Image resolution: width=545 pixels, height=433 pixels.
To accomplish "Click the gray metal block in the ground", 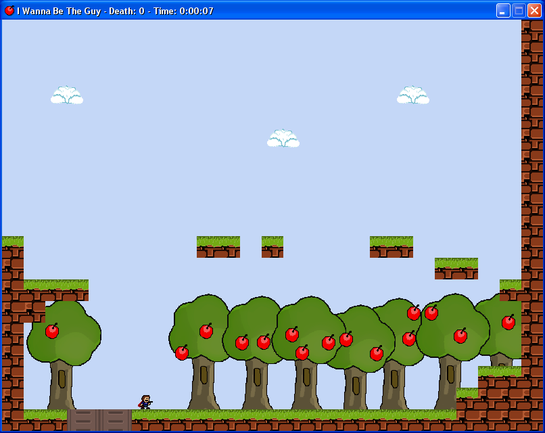I will point(99,420).
